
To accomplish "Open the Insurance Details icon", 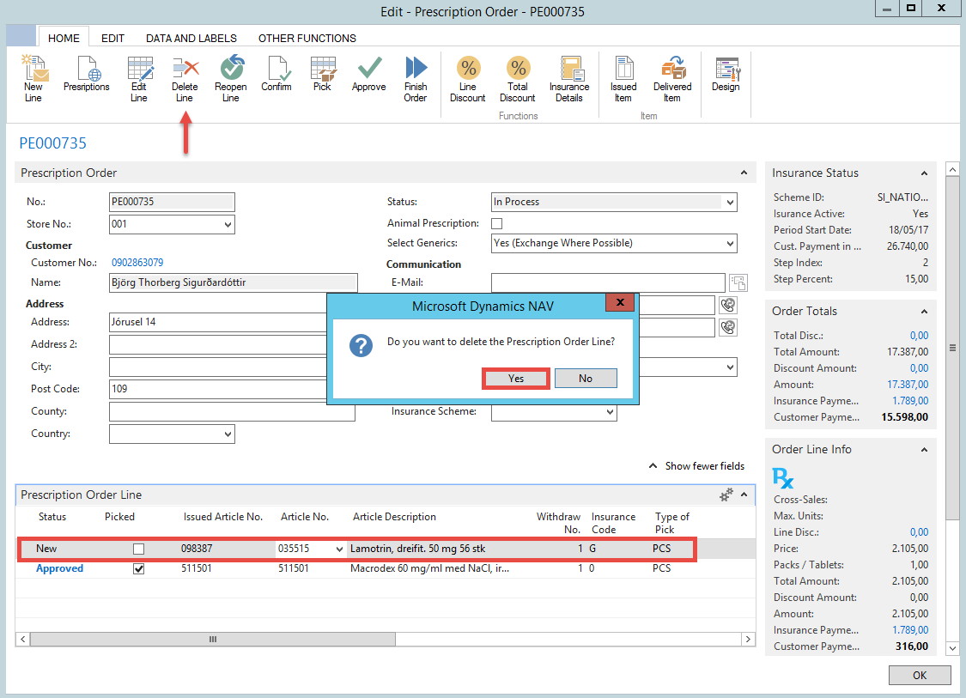I will (569, 78).
